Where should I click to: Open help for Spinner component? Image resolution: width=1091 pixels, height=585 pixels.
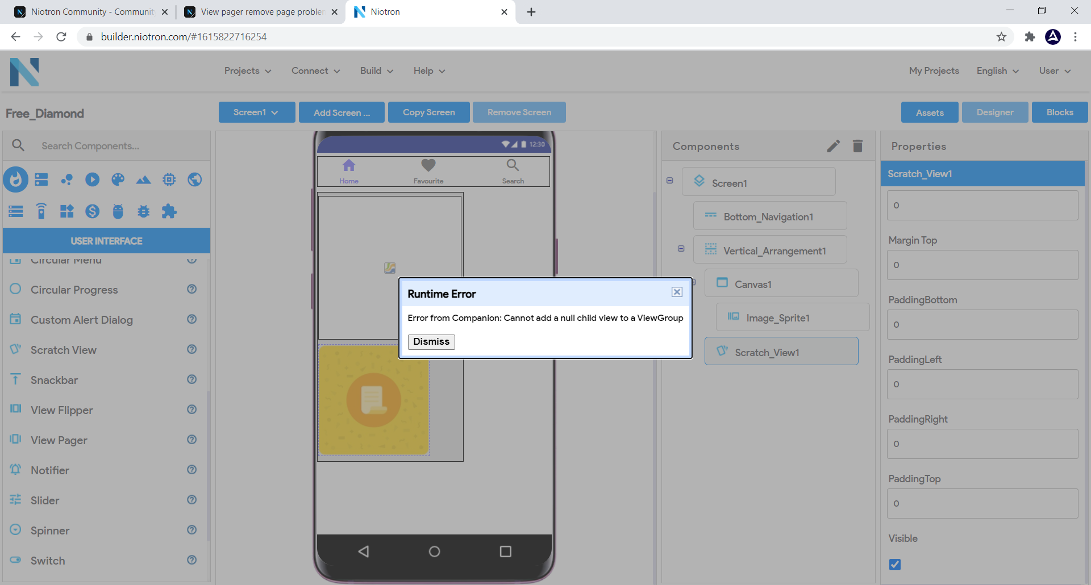(x=192, y=530)
